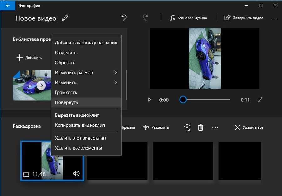Expand the 'Изменить' submenu

[86, 83]
